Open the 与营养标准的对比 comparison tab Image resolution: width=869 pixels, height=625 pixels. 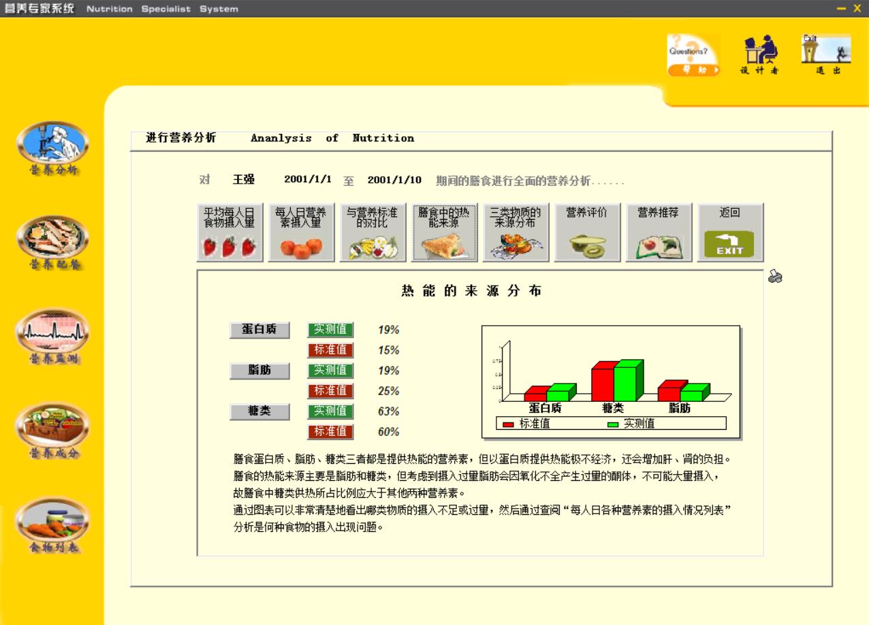click(x=373, y=233)
